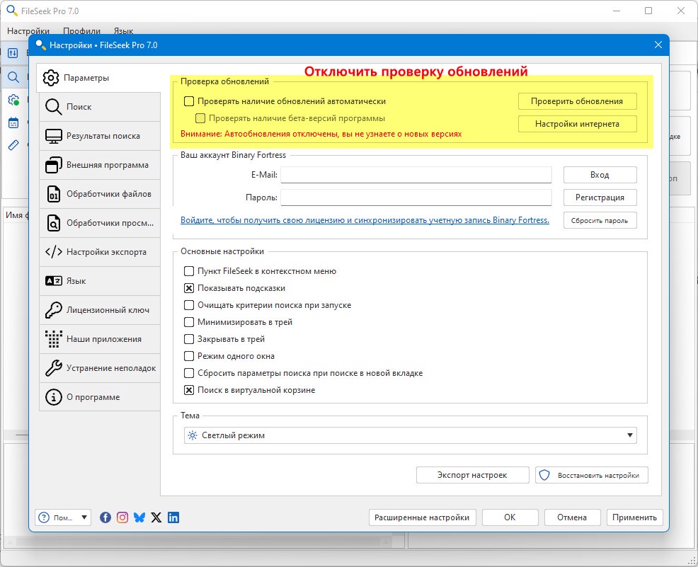Open the X (Twitter) icon link
Image resolution: width=698 pixels, height=567 pixels.
(156, 517)
